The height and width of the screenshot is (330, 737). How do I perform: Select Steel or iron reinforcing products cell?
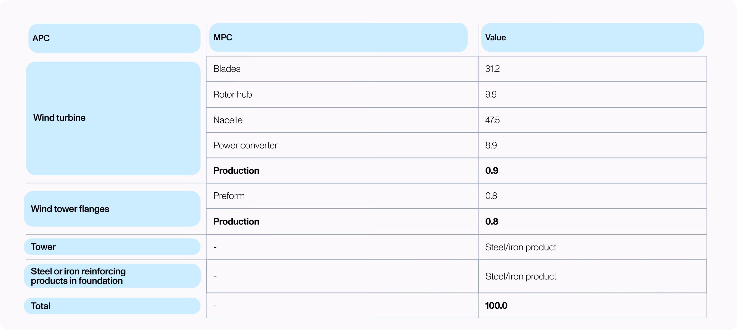point(112,276)
